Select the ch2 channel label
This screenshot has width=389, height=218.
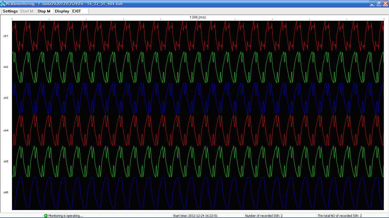[x=6, y=67]
